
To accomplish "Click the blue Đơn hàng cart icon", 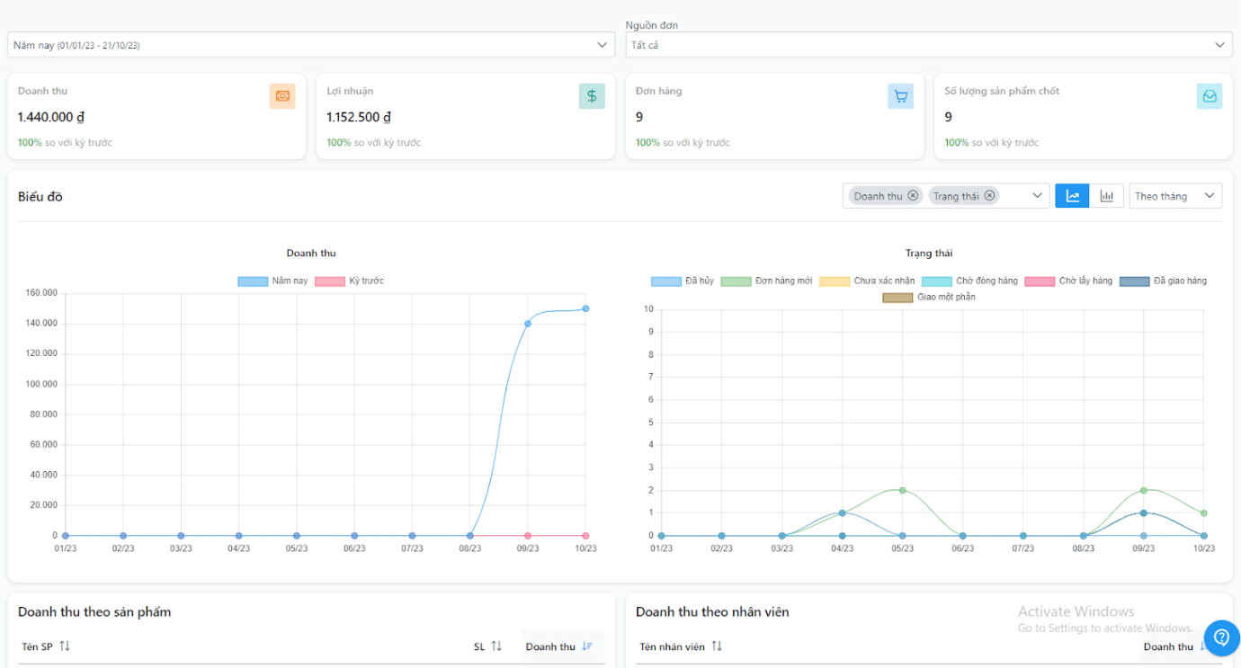I will click(x=900, y=96).
